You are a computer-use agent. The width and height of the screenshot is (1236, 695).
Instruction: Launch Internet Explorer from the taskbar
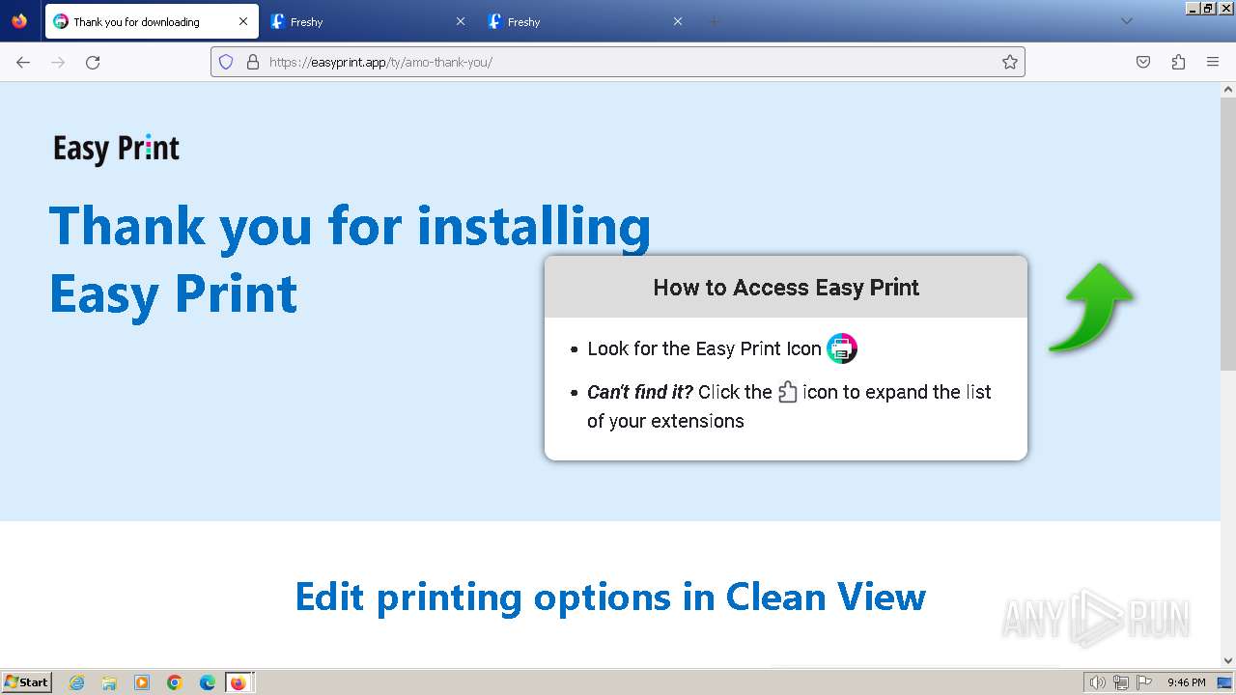click(x=77, y=682)
